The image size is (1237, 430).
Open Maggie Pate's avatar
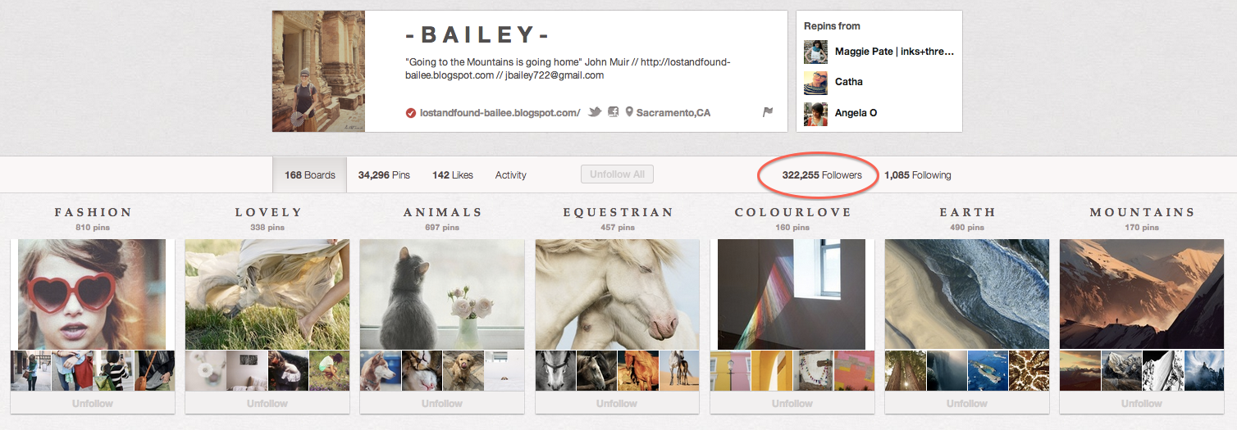[x=815, y=52]
